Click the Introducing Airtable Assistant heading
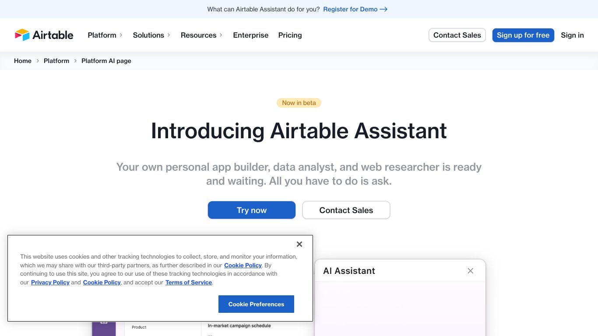 299,131
